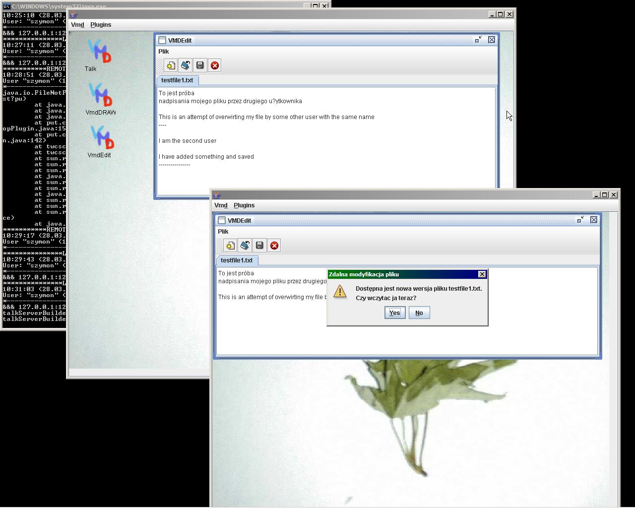Open the Vmd menu in the front window
Screen dimensions: 635x508
pos(221,205)
